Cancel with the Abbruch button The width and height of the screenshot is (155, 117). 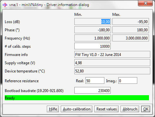(x=130, y=109)
